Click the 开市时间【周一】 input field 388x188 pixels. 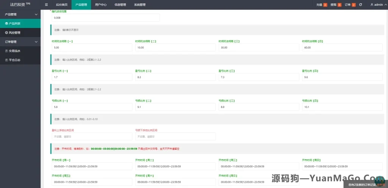coord(92,166)
